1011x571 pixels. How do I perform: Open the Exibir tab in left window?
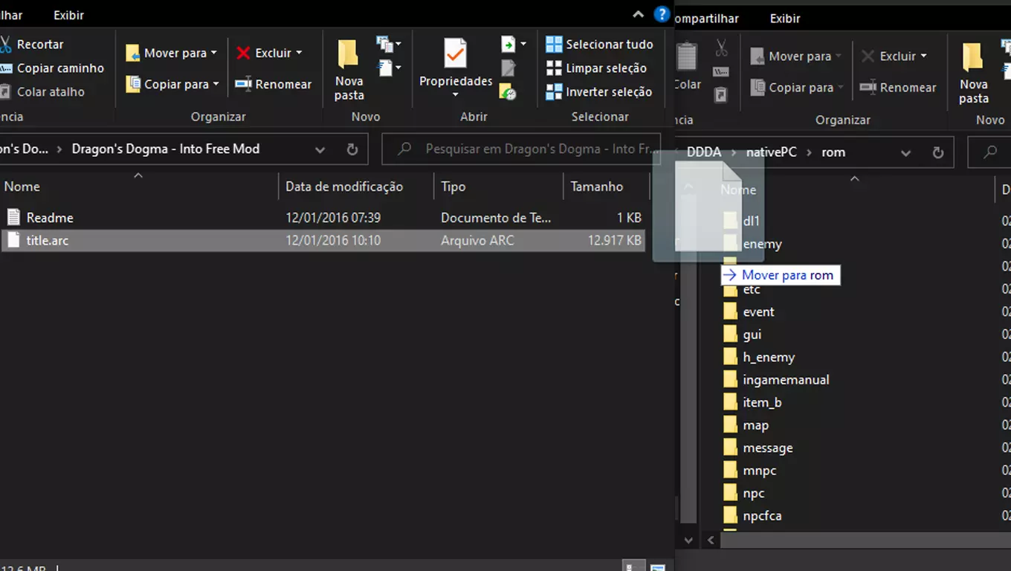tap(68, 15)
